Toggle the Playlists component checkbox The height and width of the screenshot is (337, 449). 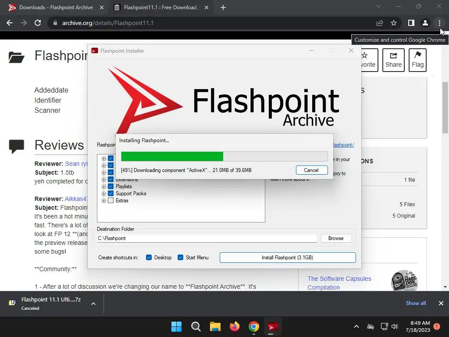(x=111, y=186)
